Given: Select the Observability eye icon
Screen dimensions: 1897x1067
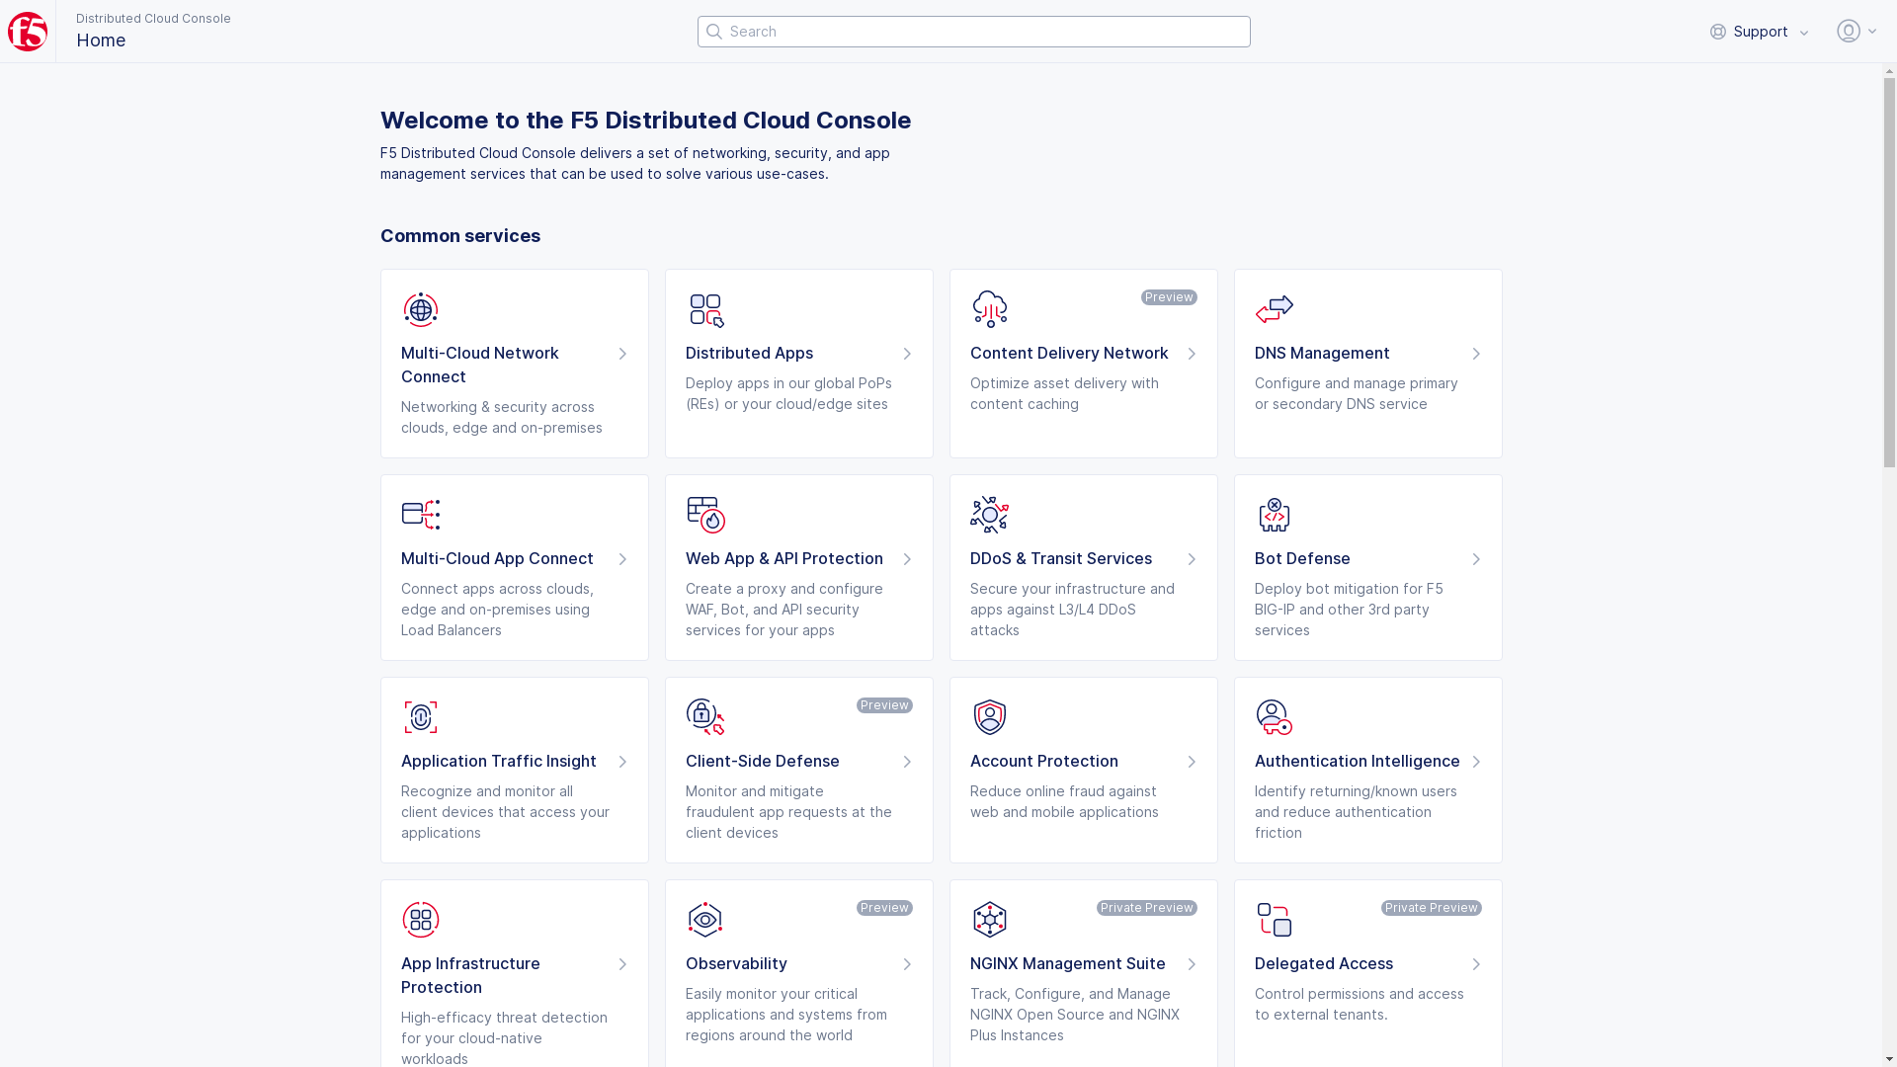Looking at the screenshot, I should (x=704, y=919).
